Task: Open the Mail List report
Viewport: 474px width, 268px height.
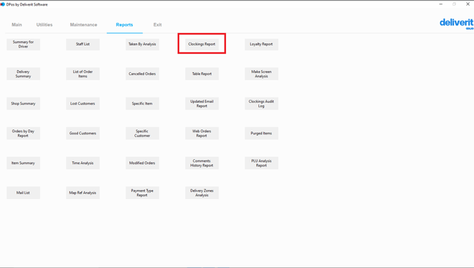Action: click(x=23, y=193)
